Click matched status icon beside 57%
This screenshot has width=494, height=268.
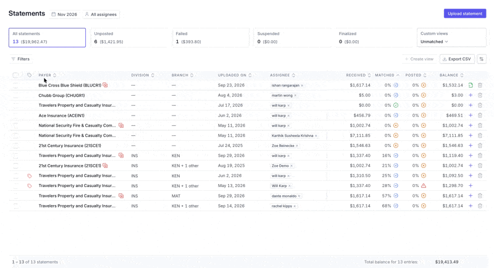click(396, 196)
